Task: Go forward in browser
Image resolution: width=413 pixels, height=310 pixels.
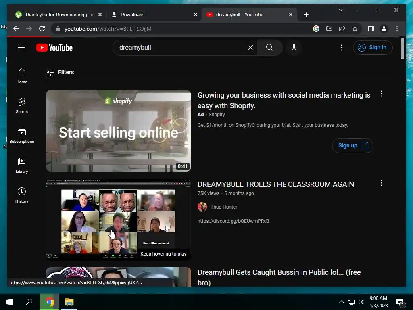Action: tap(29, 29)
